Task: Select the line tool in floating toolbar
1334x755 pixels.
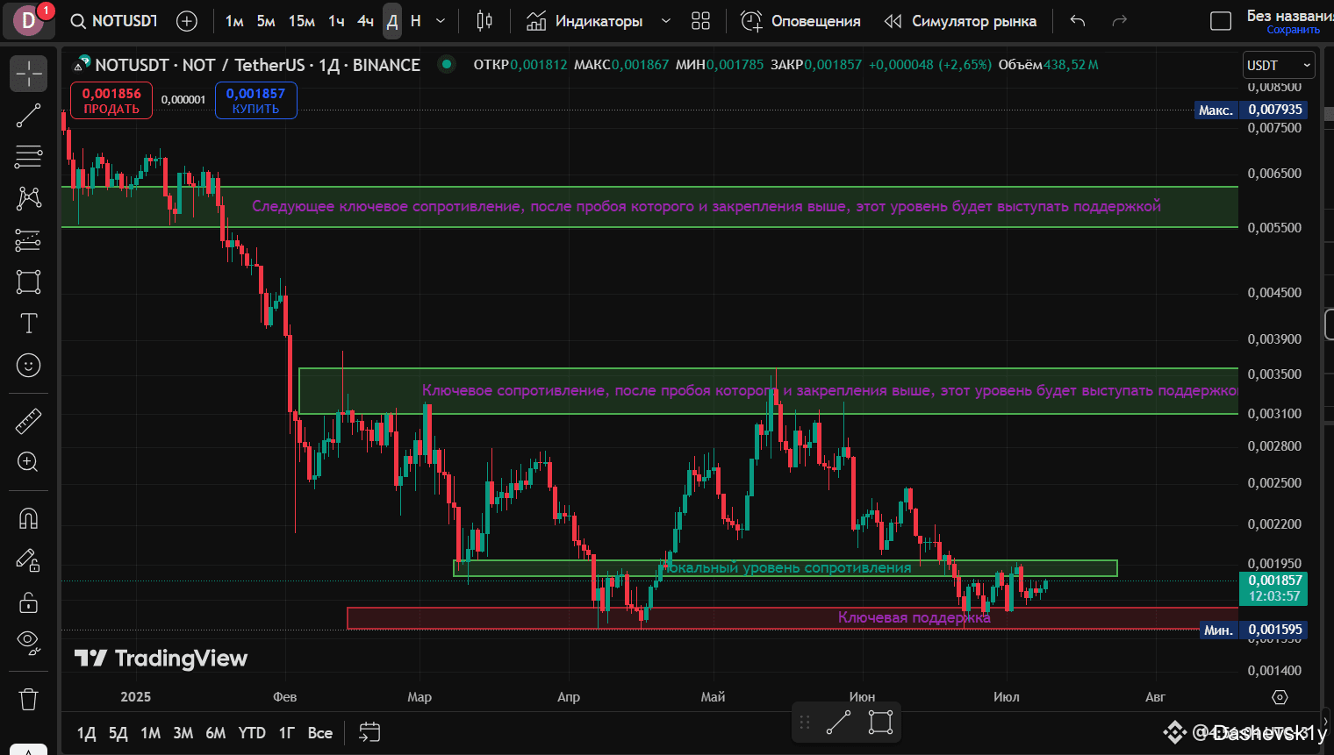Action: (x=838, y=723)
